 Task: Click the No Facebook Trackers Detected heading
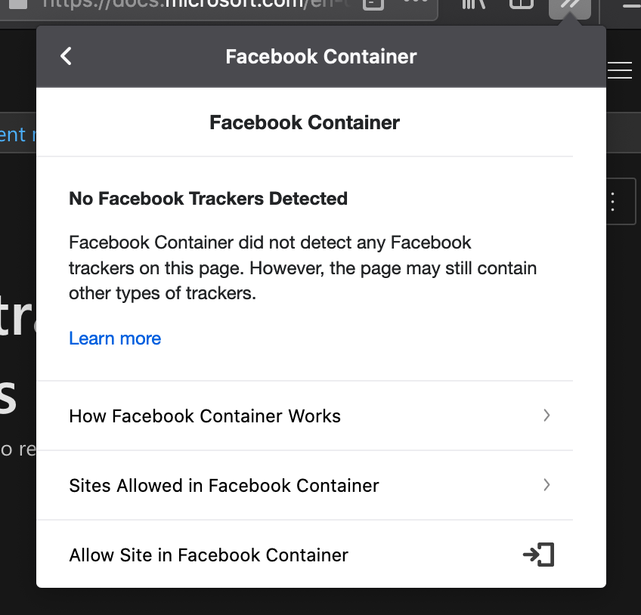[x=208, y=198]
